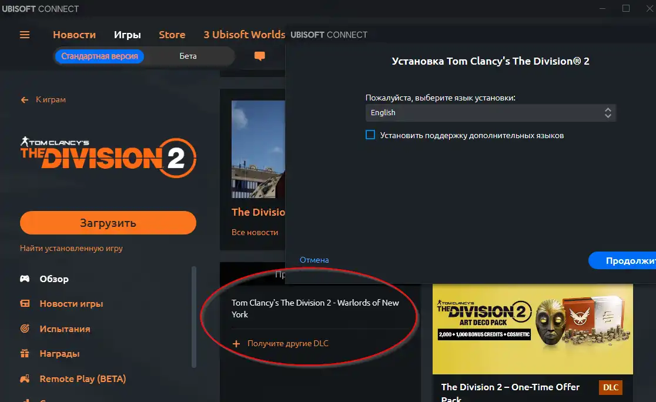The image size is (656, 402).
Task: Click the orange The Divisio news headline
Action: click(258, 212)
